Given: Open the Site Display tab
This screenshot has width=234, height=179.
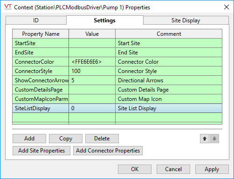Looking at the screenshot, I should coord(186,20).
